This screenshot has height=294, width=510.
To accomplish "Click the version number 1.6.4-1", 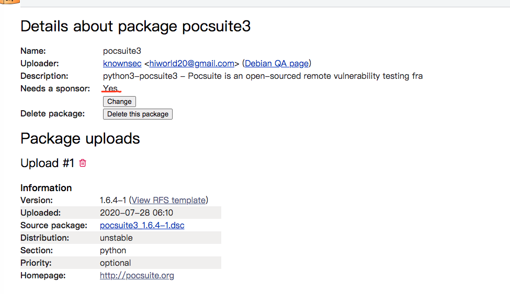I will tap(113, 200).
